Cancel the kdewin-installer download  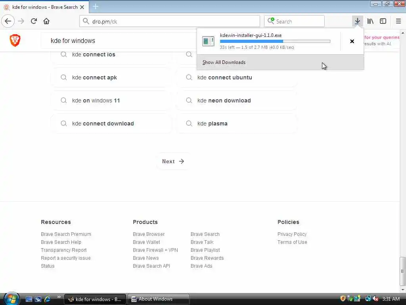[352, 41]
